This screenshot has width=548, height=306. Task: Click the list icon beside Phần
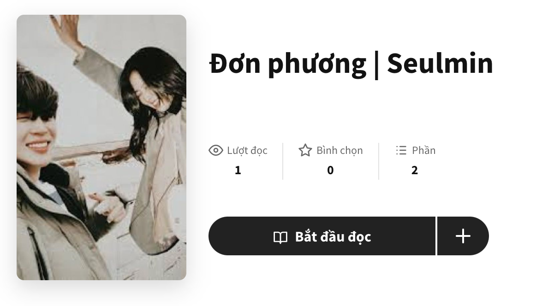tap(401, 150)
